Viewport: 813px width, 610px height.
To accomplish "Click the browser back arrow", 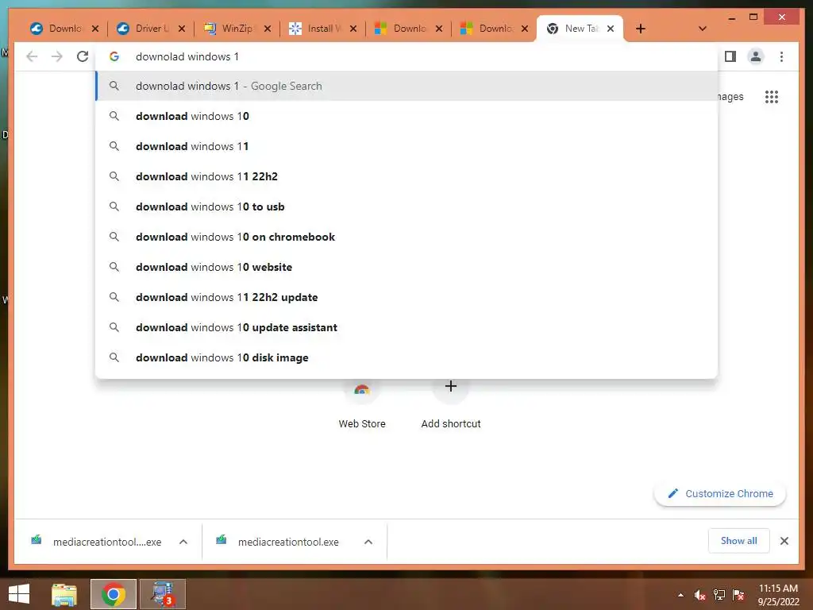I will tap(32, 56).
